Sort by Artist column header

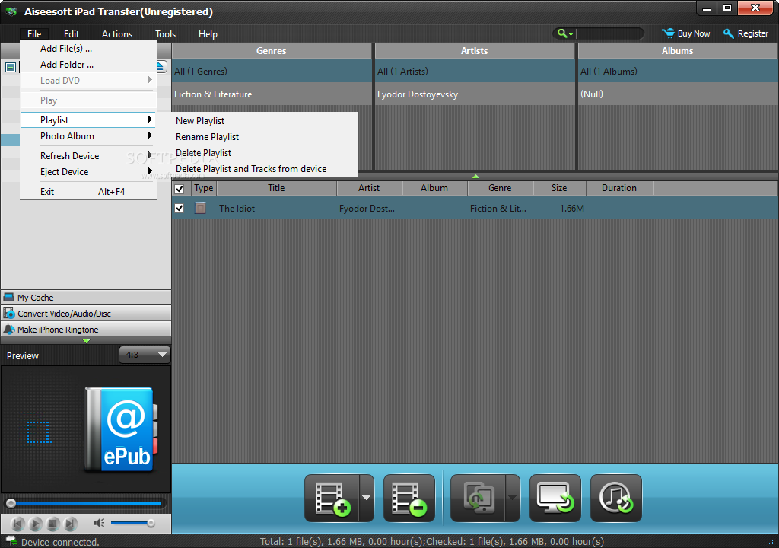click(x=369, y=188)
